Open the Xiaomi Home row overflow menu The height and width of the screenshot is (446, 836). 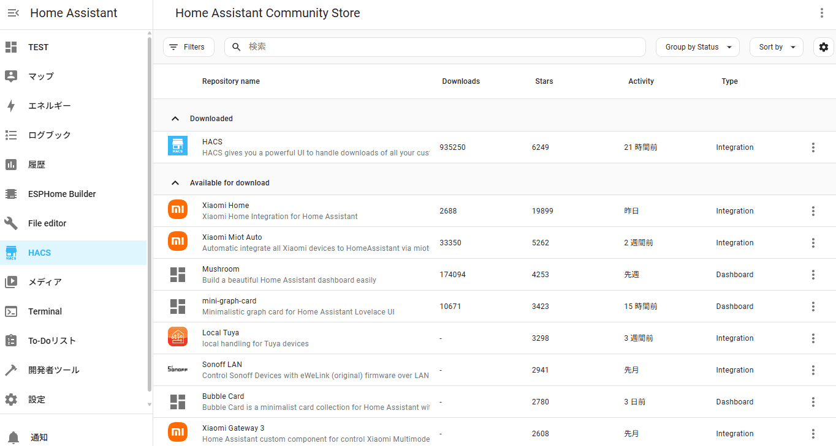click(813, 211)
